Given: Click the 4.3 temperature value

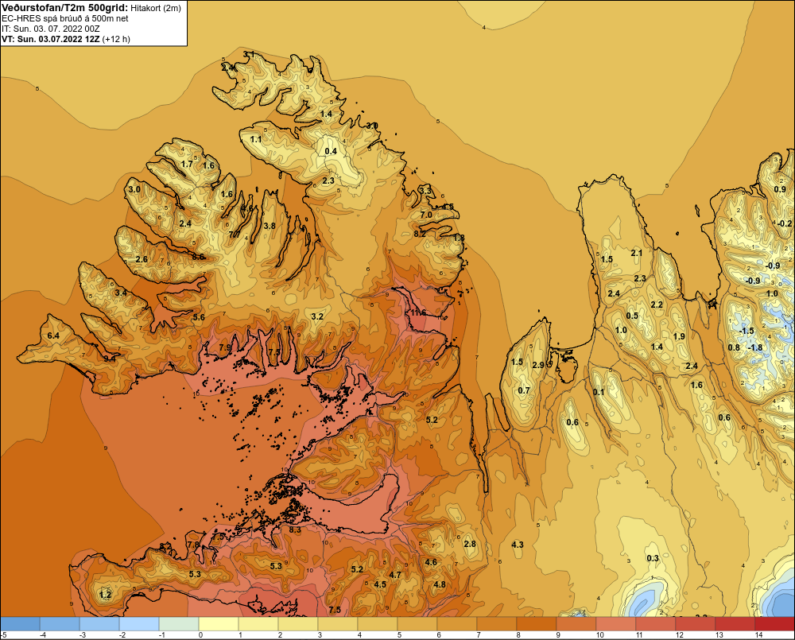Looking at the screenshot, I should [518, 545].
